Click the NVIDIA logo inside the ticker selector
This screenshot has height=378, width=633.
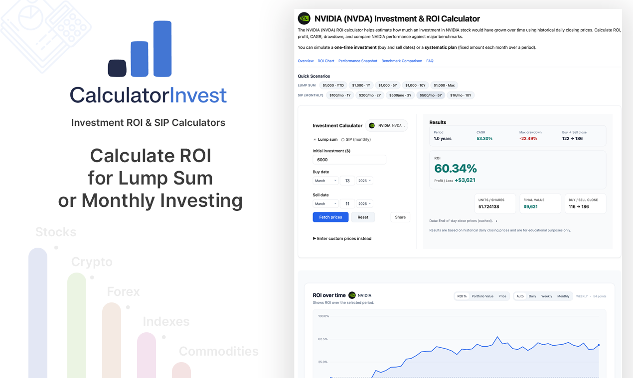point(371,125)
